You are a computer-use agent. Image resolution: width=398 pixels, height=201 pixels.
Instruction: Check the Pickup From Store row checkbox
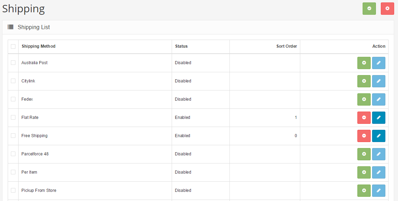pyautogui.click(x=13, y=190)
